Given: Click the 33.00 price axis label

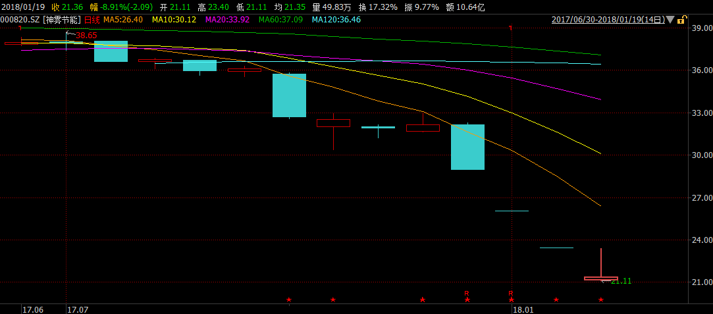Looking at the screenshot, I should coord(702,113).
